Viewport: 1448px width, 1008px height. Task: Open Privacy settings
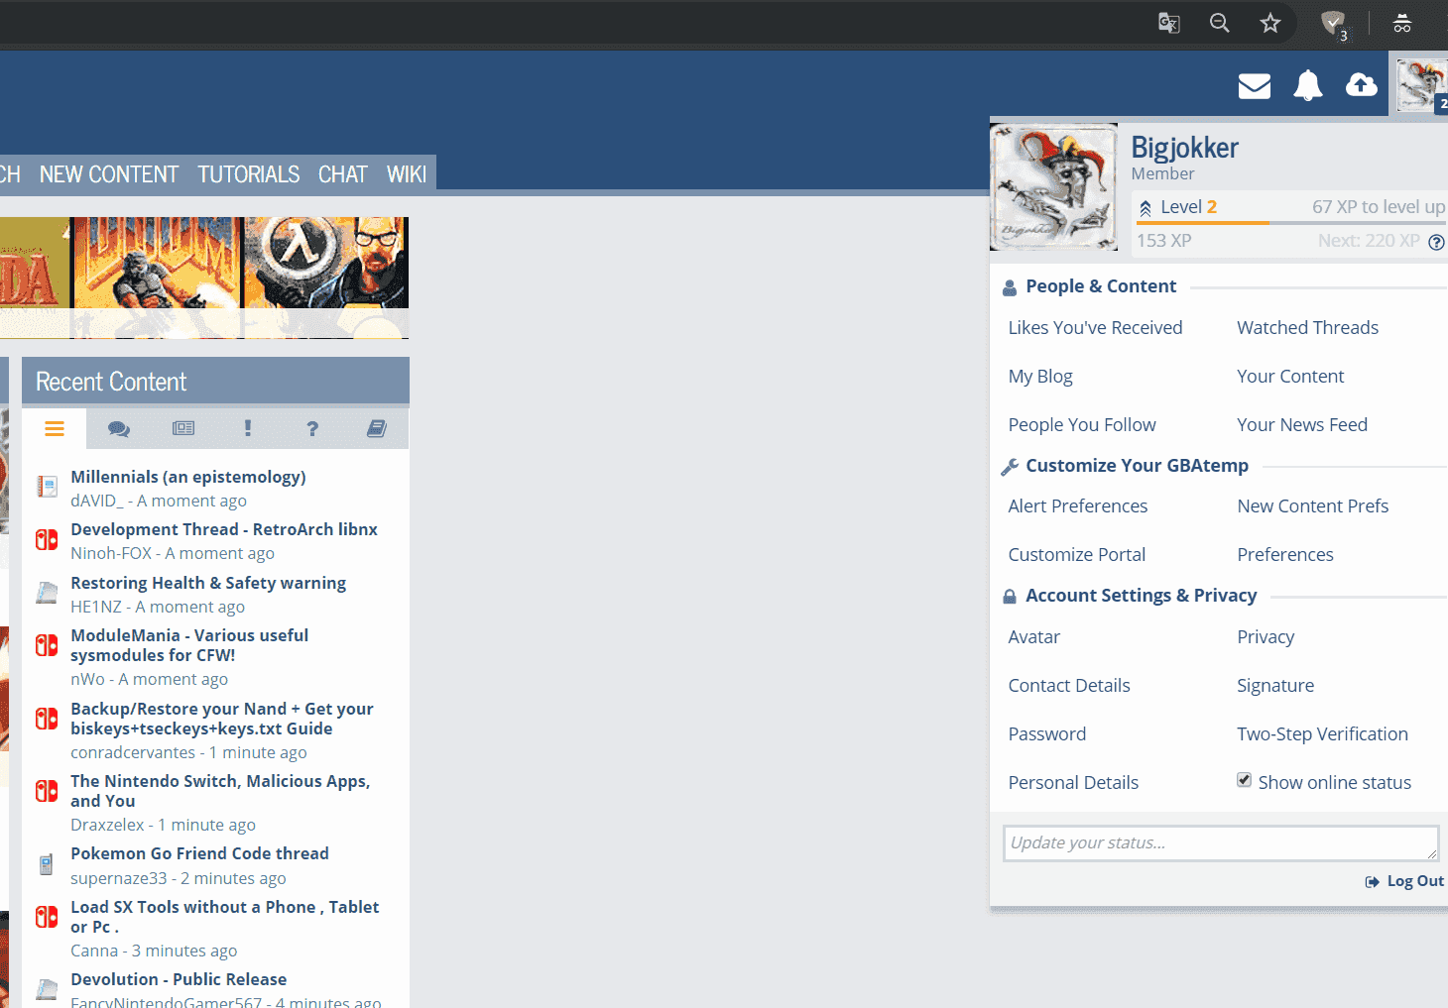[1266, 637]
